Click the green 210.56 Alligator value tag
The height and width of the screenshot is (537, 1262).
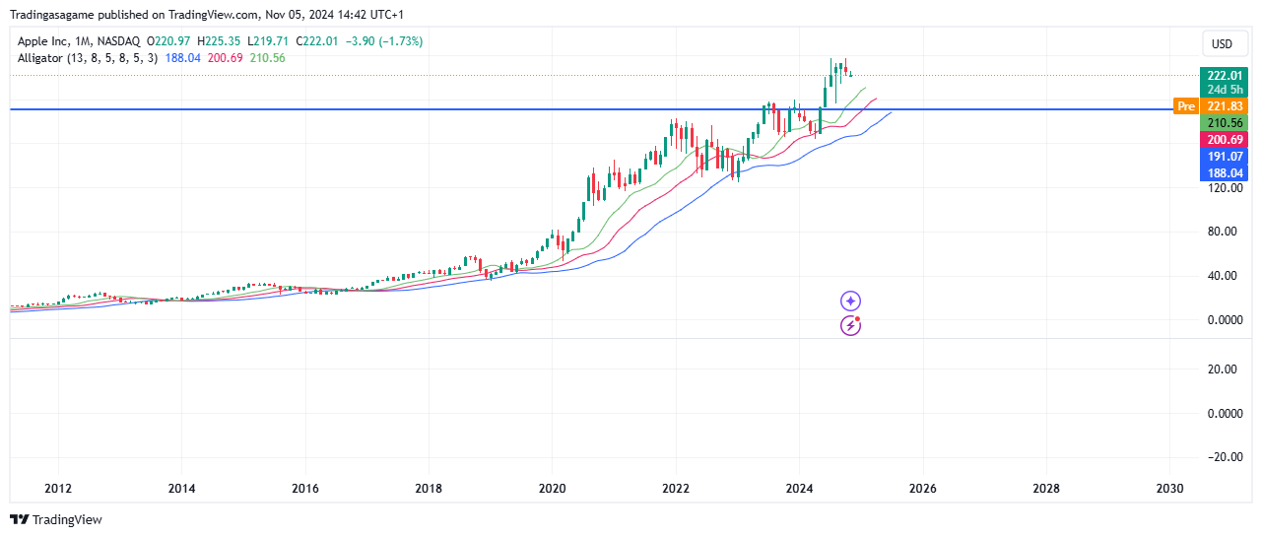click(x=1222, y=123)
